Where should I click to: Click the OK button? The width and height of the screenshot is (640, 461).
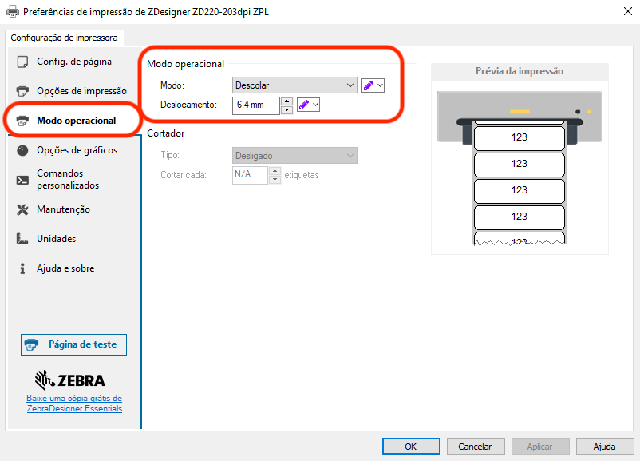coord(411,447)
